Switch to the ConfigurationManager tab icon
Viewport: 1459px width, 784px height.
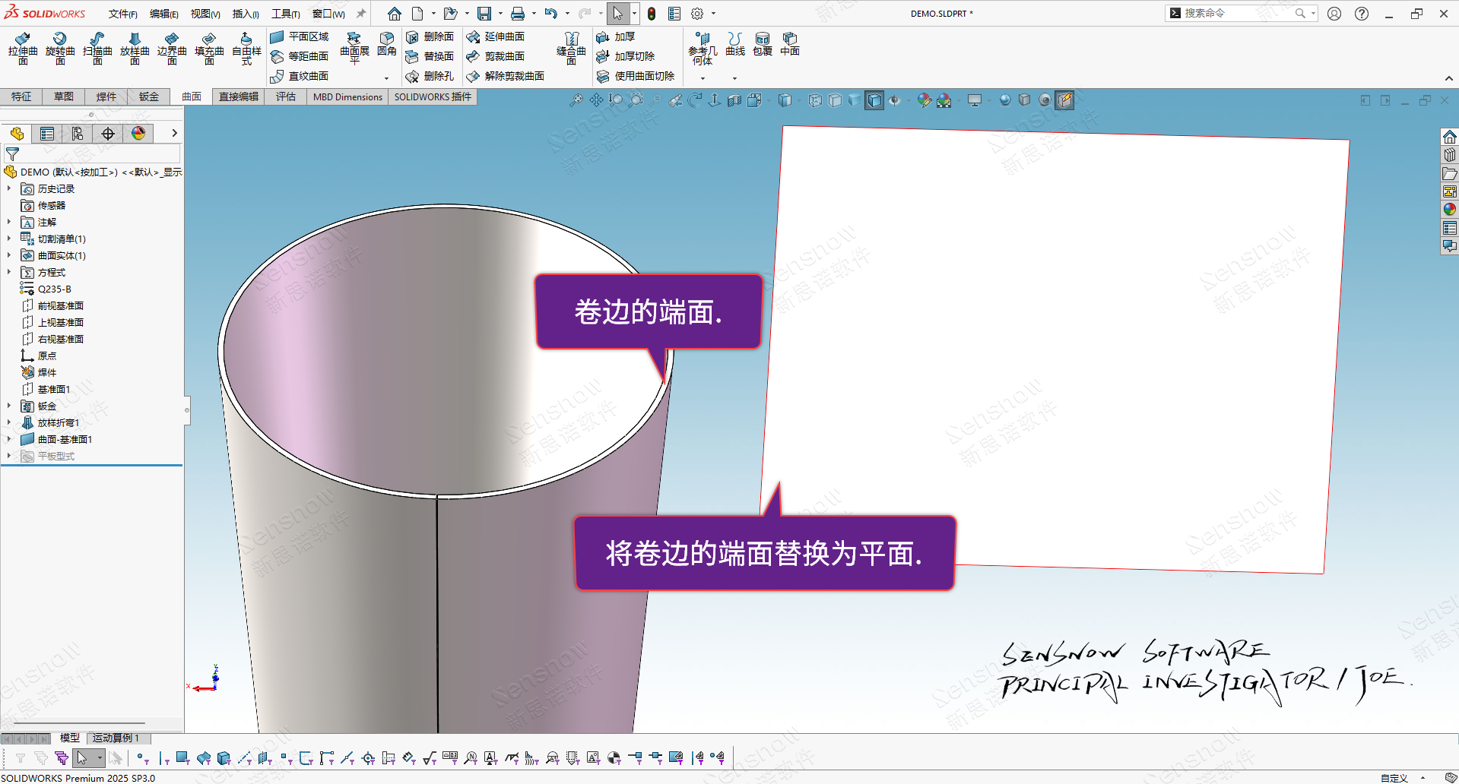[78, 134]
